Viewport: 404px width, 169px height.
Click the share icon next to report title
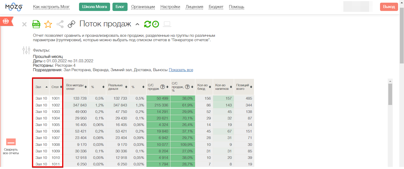click(x=60, y=24)
